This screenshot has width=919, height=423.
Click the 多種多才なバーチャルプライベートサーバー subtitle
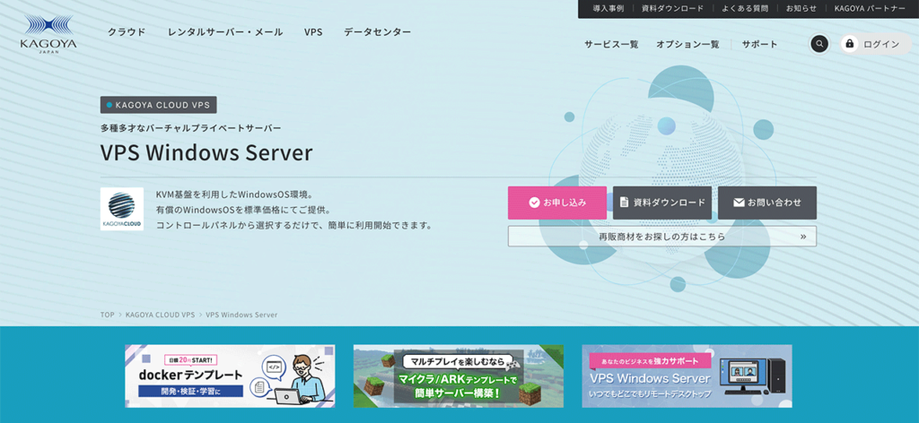tap(190, 127)
